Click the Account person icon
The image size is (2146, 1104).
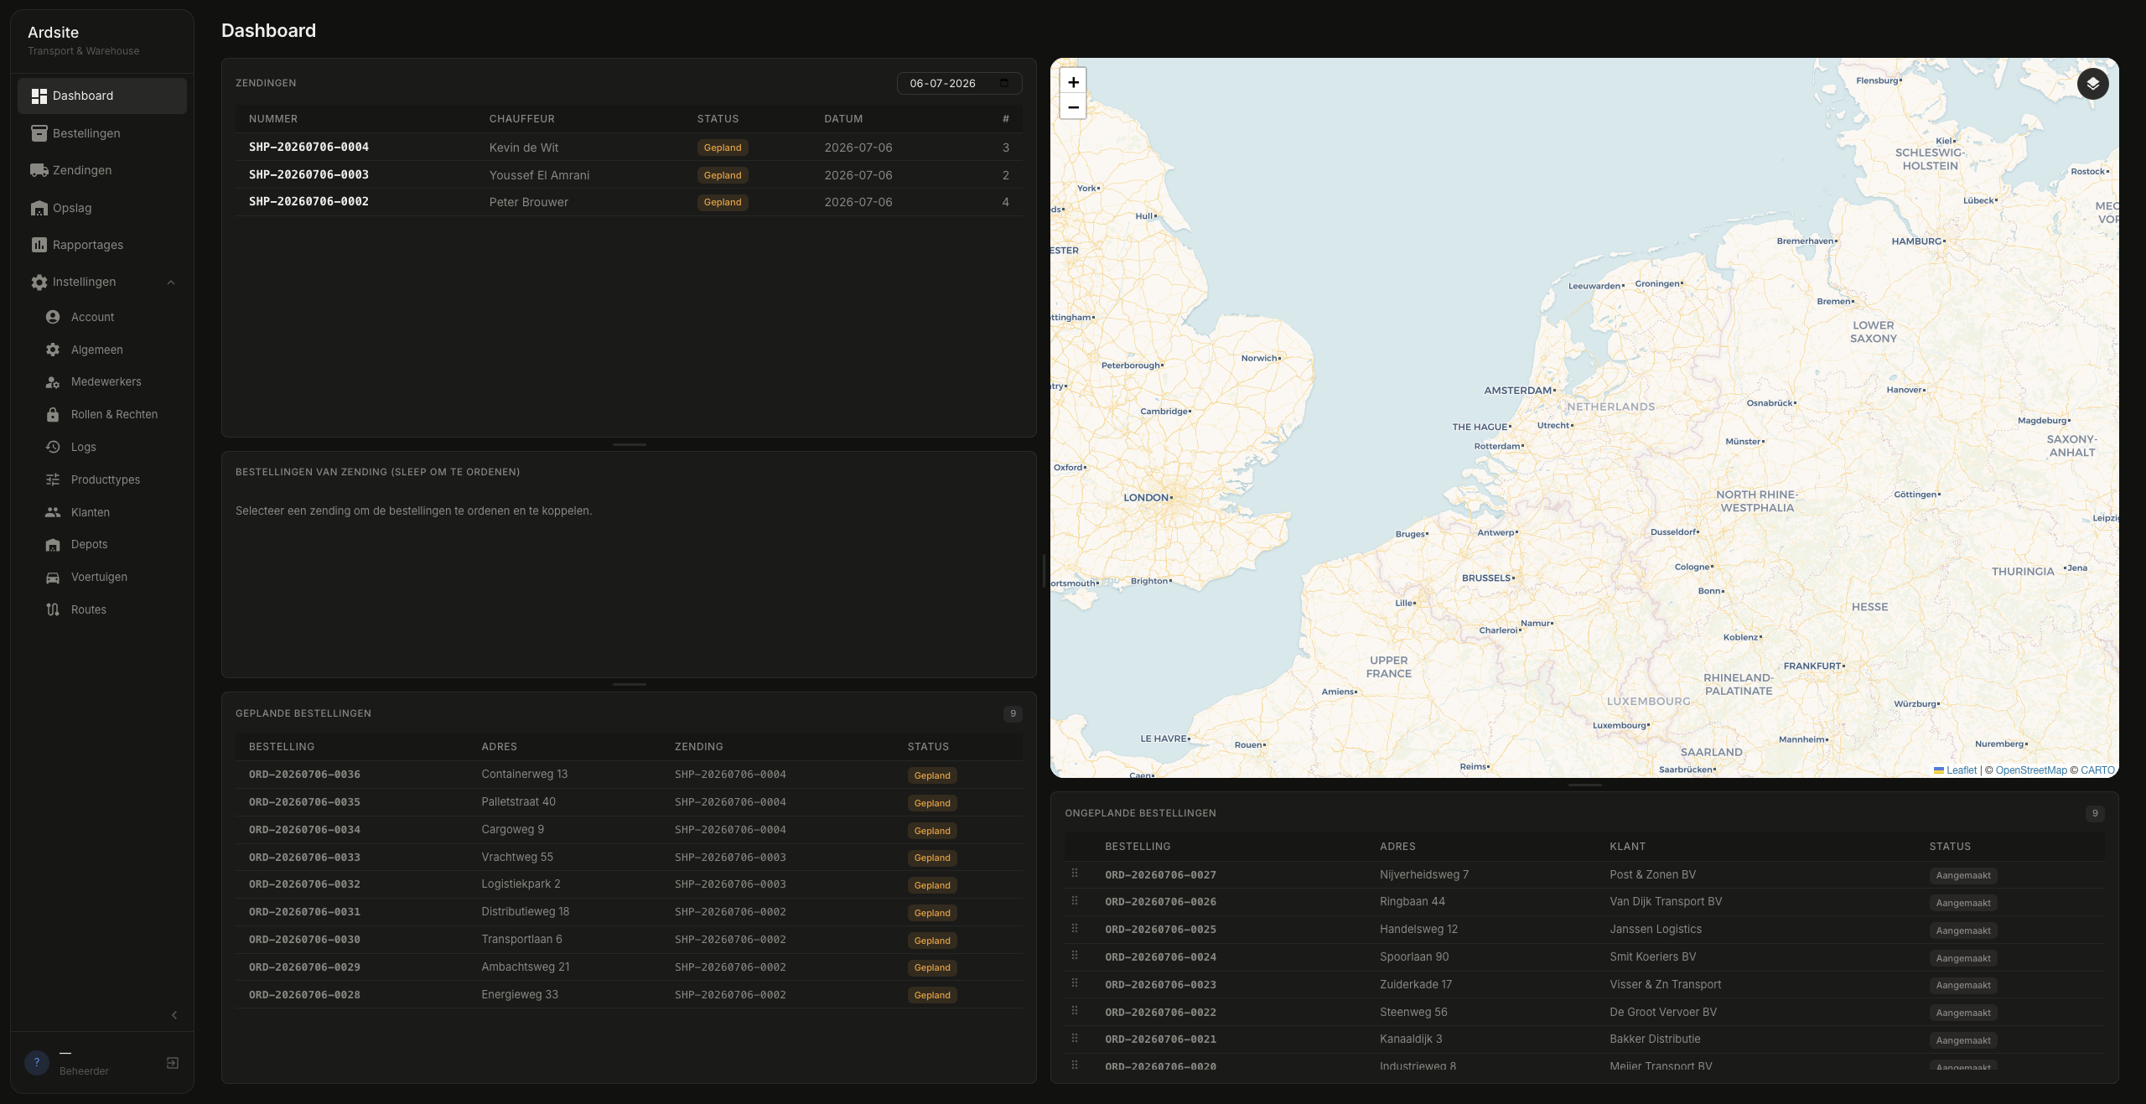coord(53,317)
